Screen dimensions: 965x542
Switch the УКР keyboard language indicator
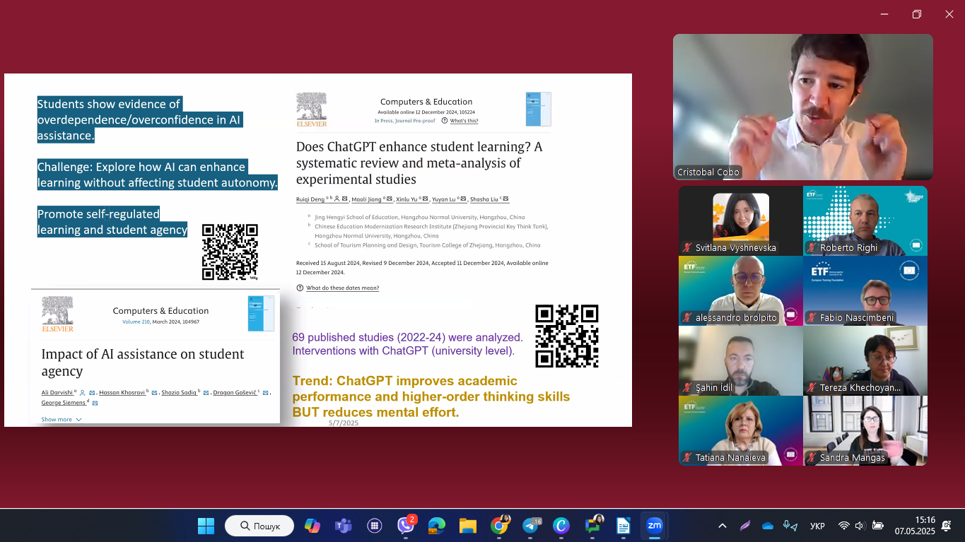click(x=817, y=526)
